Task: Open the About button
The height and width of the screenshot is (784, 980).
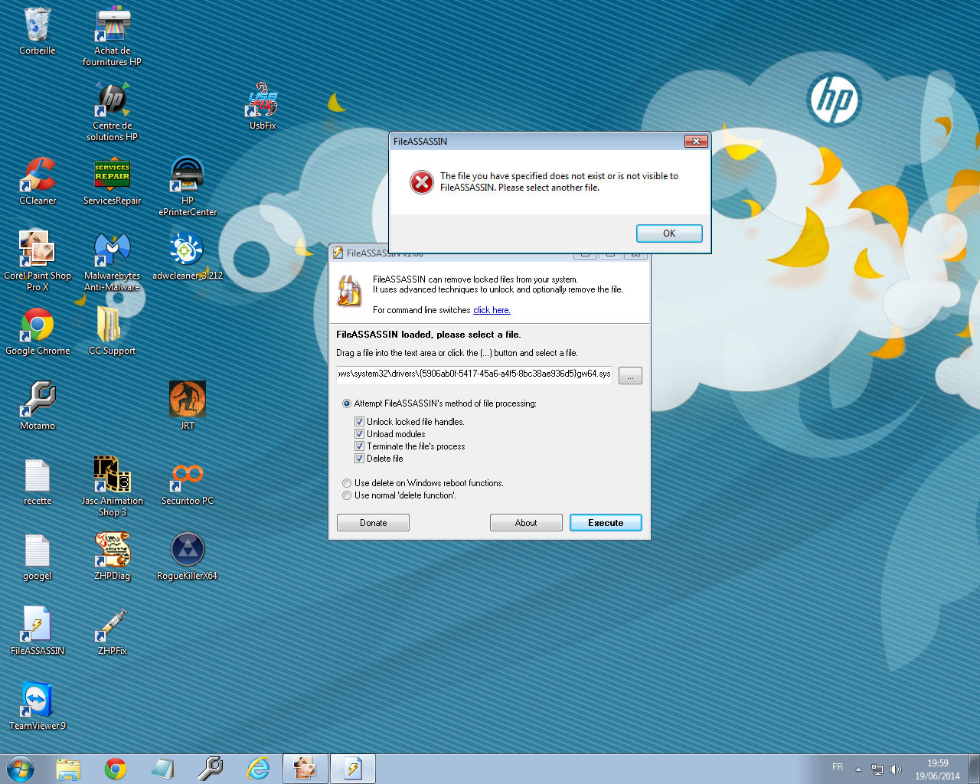Action: click(x=526, y=523)
